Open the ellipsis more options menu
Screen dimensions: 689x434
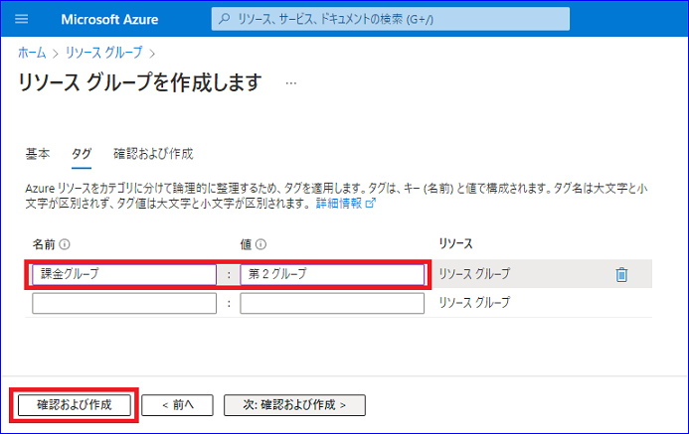[x=291, y=83]
